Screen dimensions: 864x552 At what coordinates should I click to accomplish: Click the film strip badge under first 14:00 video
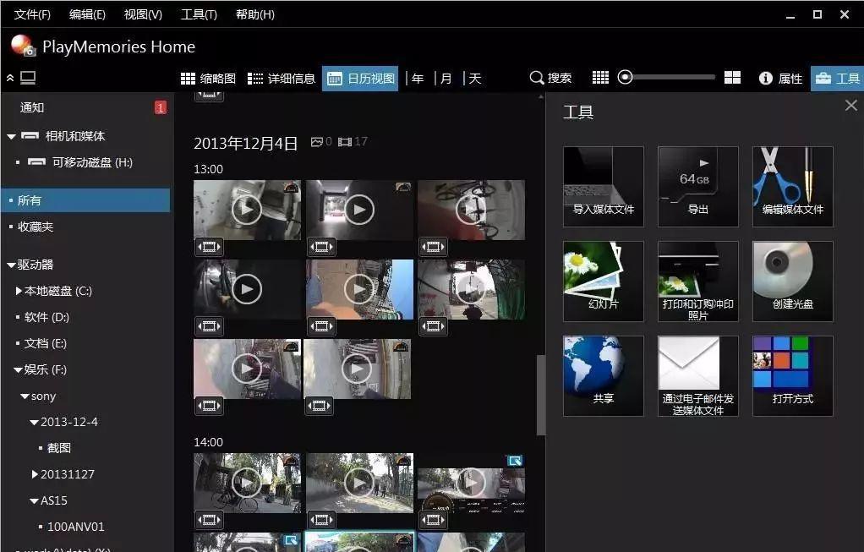pos(209,520)
